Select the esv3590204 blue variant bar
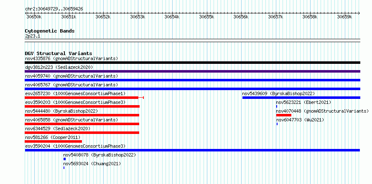This screenshot has width=372, height=184. [192, 150]
